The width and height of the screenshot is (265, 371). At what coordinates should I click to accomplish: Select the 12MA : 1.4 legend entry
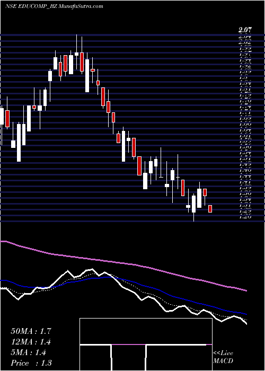click(x=31, y=342)
